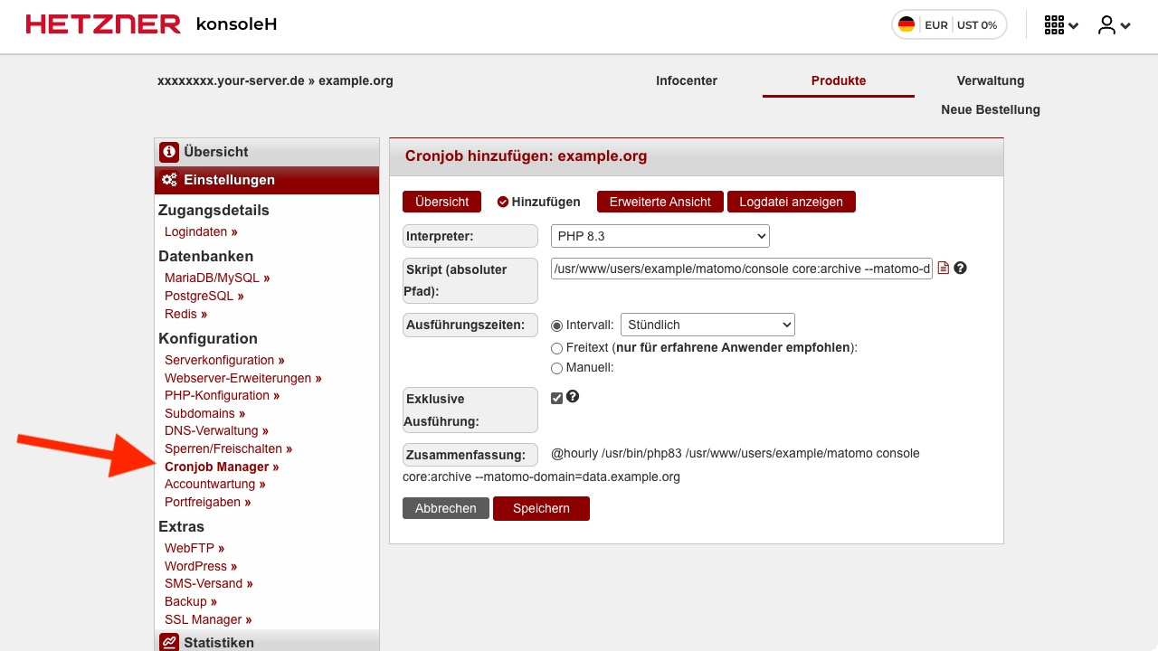Viewport: 1158px width, 651px height.
Task: Toggle the Exklusive Ausführung checkbox
Action: tap(556, 398)
